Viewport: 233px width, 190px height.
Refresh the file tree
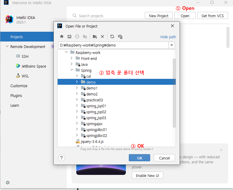112,36
